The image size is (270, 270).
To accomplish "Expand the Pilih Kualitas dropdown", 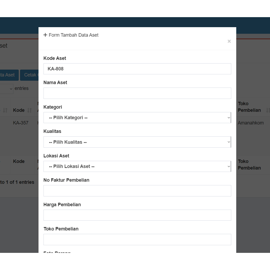I will point(137,142).
